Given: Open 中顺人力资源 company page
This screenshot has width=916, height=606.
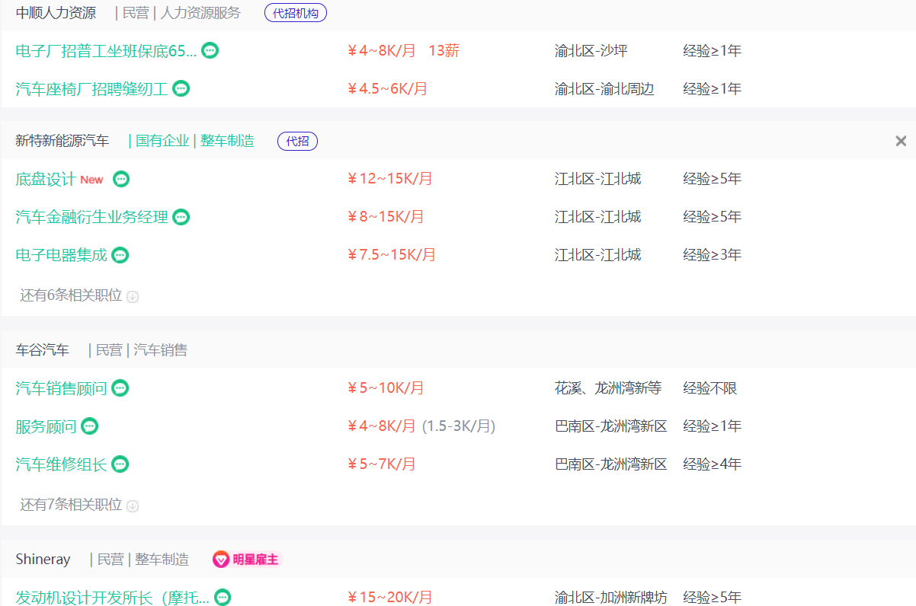Looking at the screenshot, I should click(56, 13).
